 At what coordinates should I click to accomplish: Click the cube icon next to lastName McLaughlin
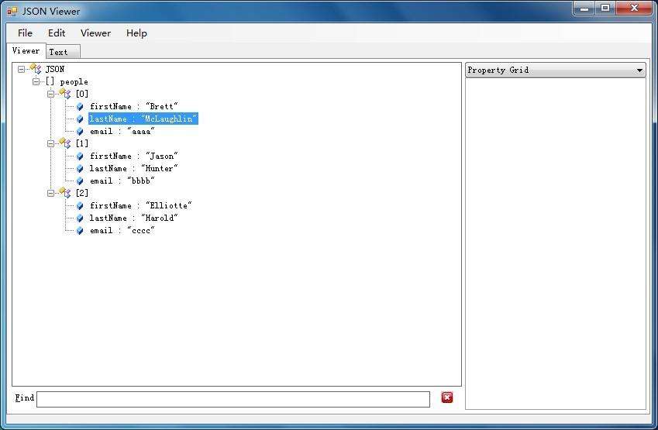(80, 119)
